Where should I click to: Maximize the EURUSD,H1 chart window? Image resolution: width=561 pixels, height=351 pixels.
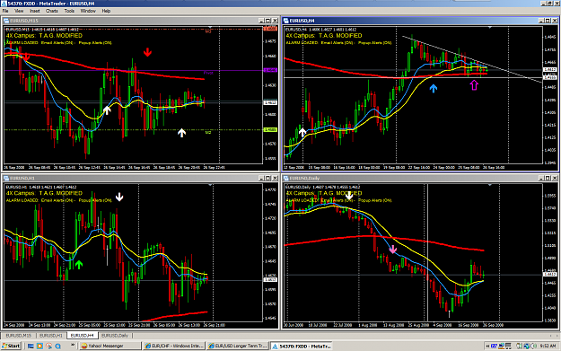(267, 178)
